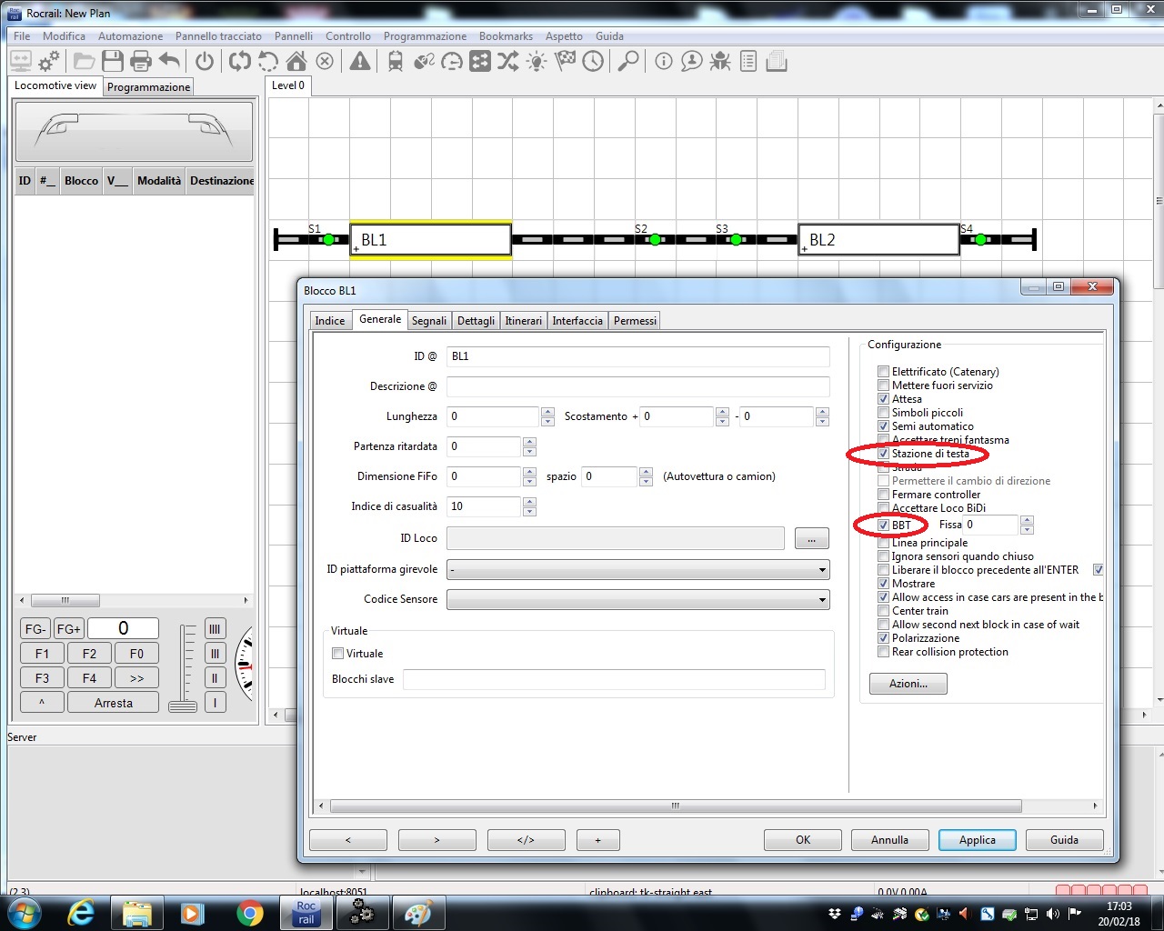Image resolution: width=1164 pixels, height=931 pixels.
Task: Open the Pannello tracciato menu
Action: pyautogui.click(x=218, y=36)
